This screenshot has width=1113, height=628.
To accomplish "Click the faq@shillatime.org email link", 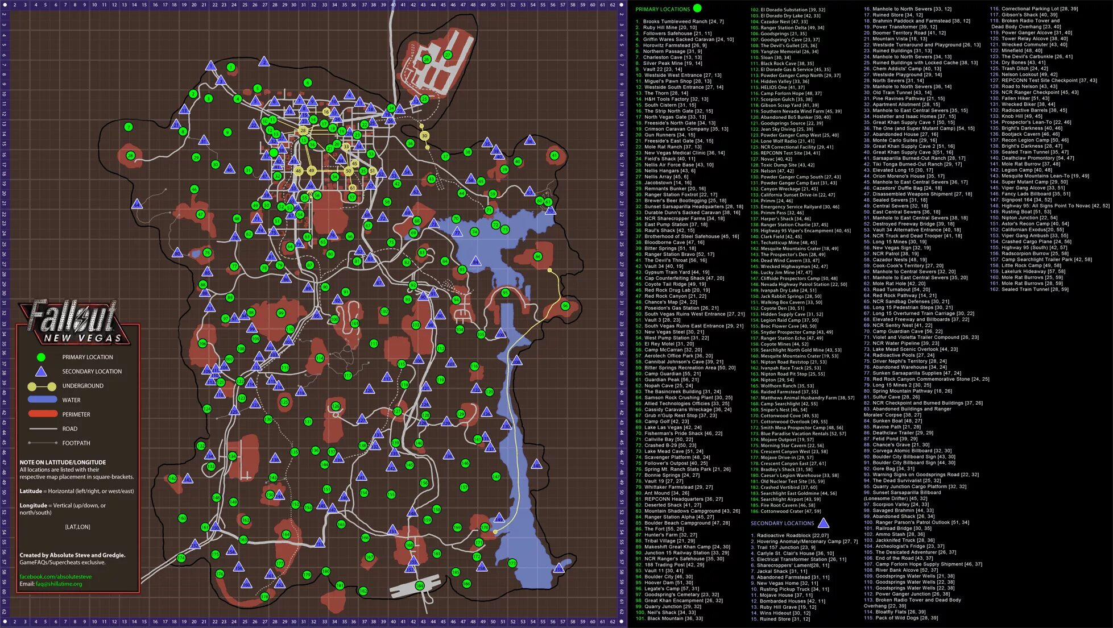I will 59,584.
